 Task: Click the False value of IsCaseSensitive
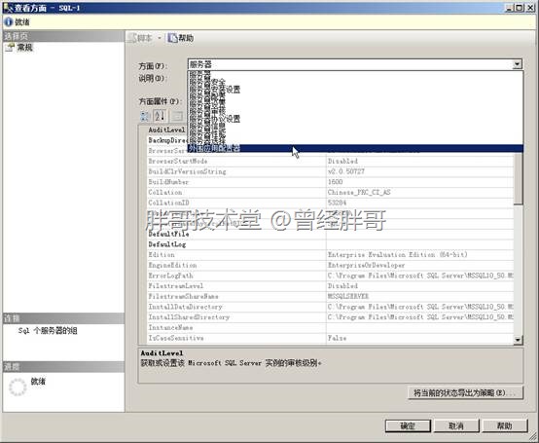(337, 338)
